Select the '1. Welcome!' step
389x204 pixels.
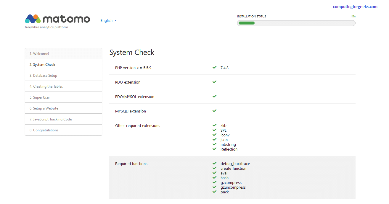(63, 54)
